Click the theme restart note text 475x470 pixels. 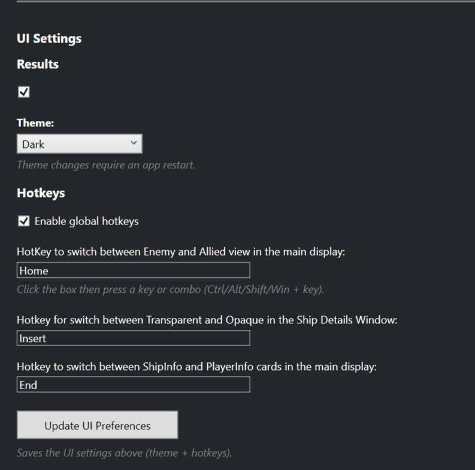pos(106,165)
